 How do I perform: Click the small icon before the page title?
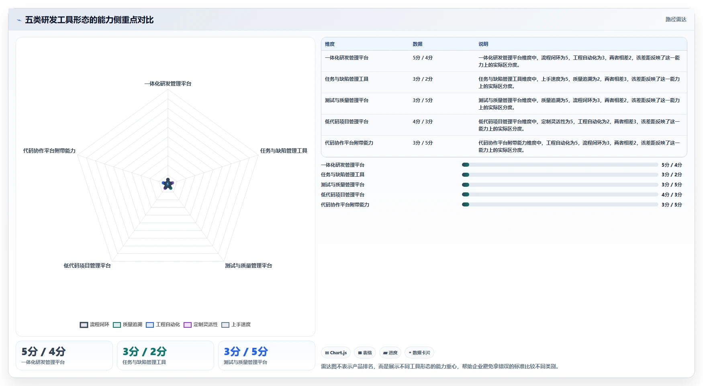click(19, 20)
